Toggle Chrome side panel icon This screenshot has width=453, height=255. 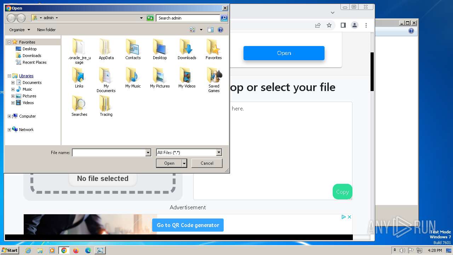343,25
